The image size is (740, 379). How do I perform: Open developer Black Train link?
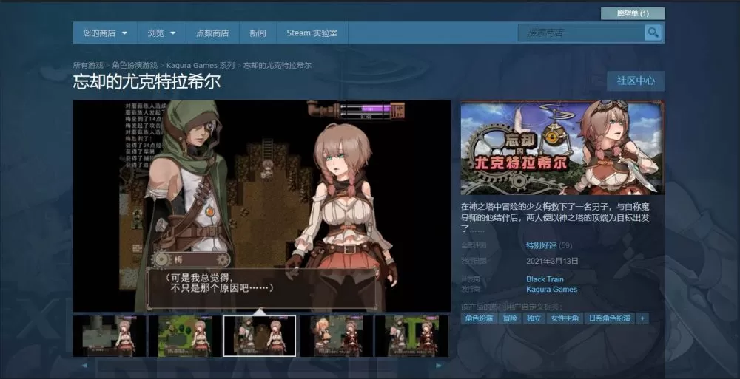[545, 279]
